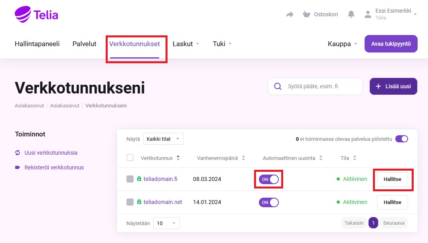
Task: Click the Lisää uusi button
Action: pos(393,86)
